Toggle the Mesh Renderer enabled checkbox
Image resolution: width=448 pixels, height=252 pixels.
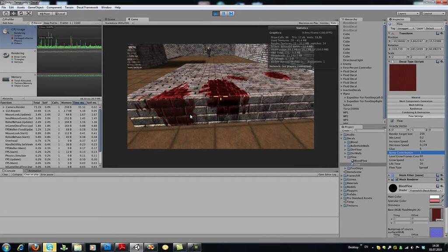396,179
